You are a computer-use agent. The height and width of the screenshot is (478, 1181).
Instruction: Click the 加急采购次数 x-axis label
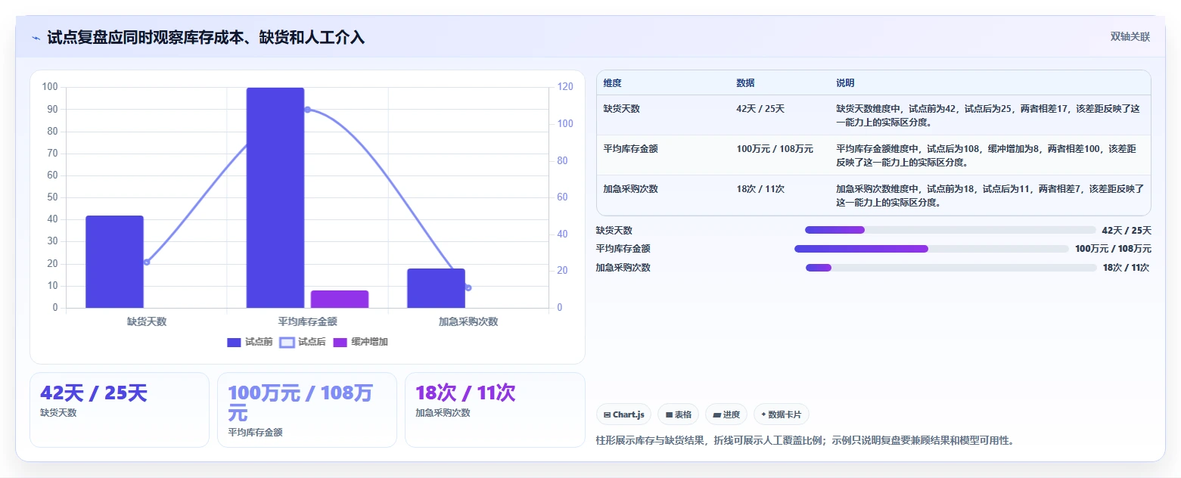468,321
